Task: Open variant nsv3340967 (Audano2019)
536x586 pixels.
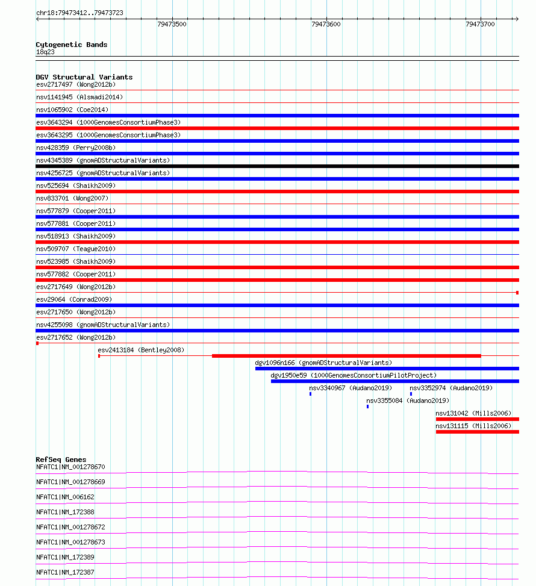Action: [x=351, y=388]
